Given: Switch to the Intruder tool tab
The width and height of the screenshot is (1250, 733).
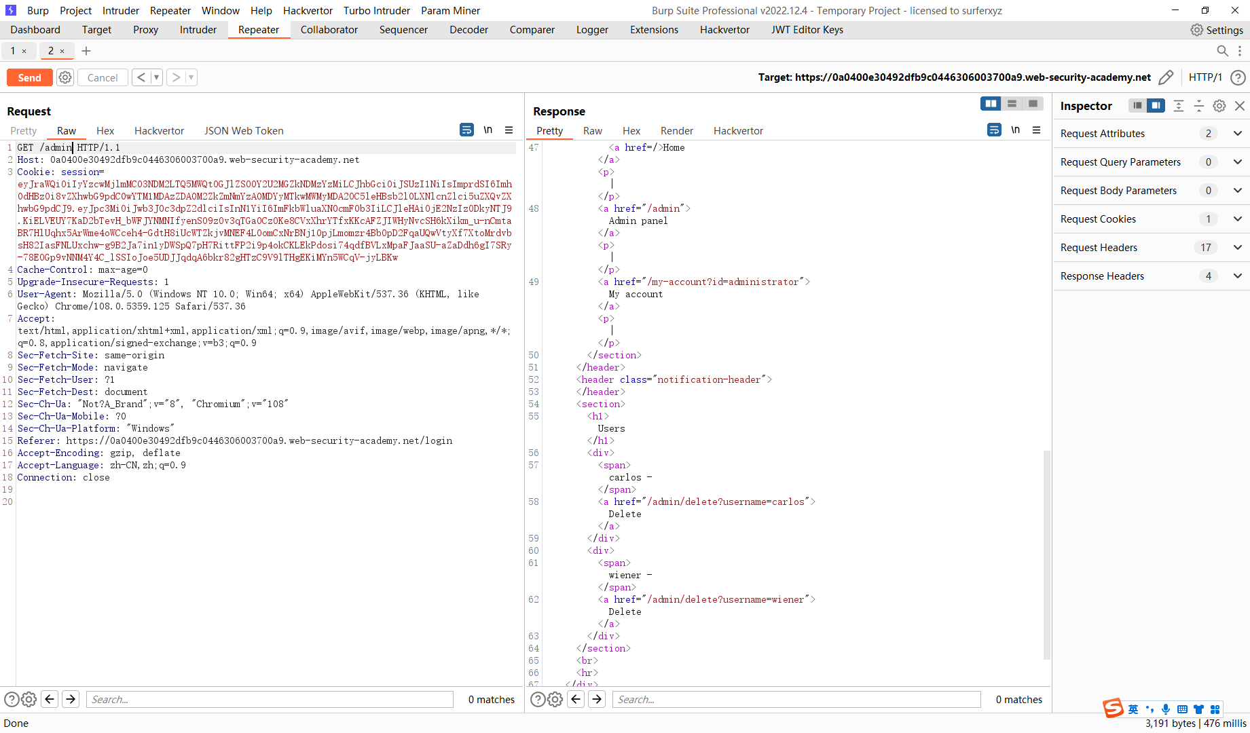Looking at the screenshot, I should tap(198, 30).
